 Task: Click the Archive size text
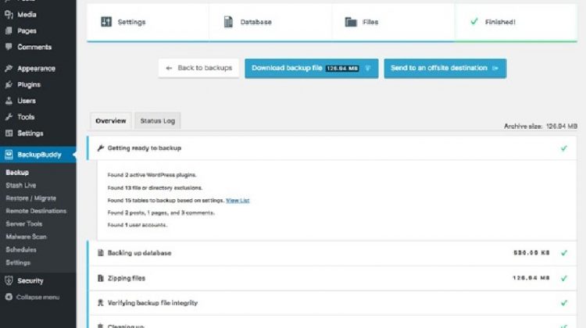tap(541, 127)
